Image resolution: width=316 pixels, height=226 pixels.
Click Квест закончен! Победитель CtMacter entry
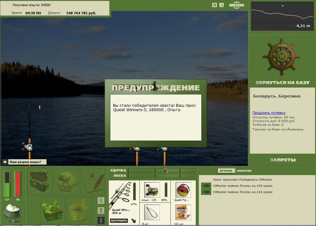(243, 180)
